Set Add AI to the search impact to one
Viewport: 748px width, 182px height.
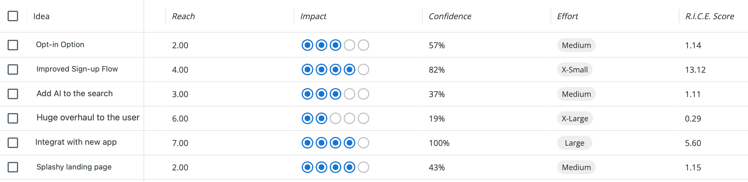point(307,94)
